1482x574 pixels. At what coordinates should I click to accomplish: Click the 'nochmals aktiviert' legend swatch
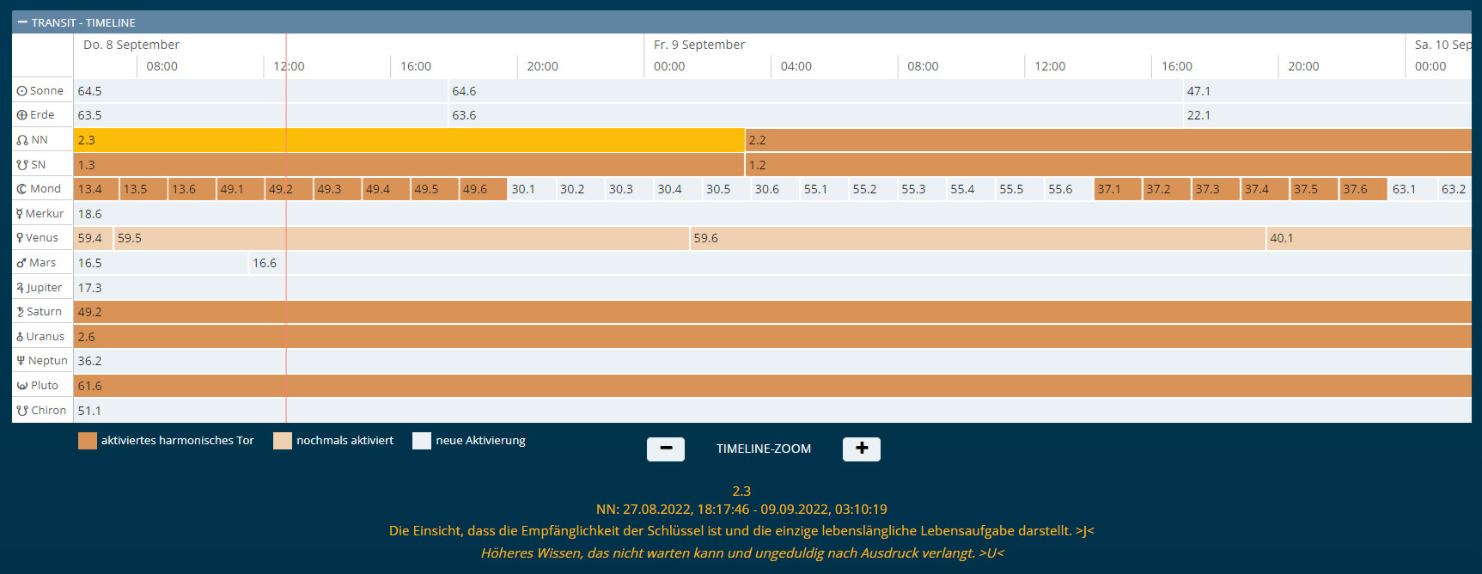click(283, 441)
